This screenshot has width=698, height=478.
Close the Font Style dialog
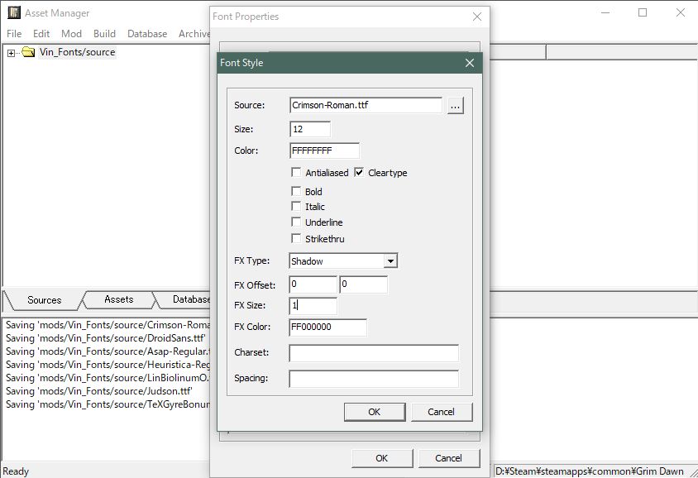tap(469, 63)
